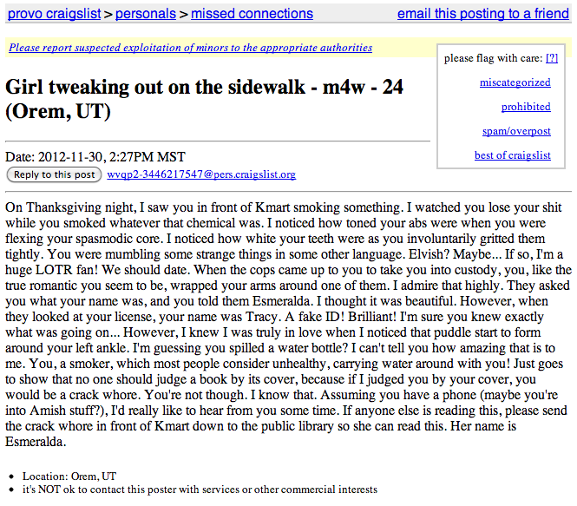Click the [?] flagging help link
Screen dimensions: 577x506
point(552,58)
